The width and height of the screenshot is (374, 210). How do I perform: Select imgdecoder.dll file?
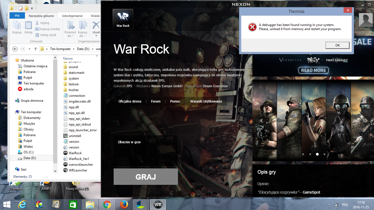click(77, 101)
